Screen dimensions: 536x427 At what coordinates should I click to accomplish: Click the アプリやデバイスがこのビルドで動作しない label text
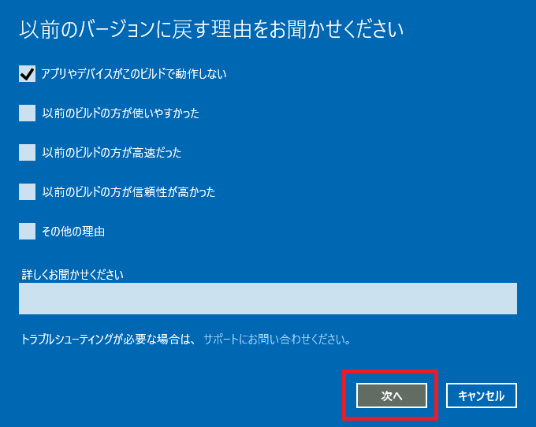(x=134, y=74)
